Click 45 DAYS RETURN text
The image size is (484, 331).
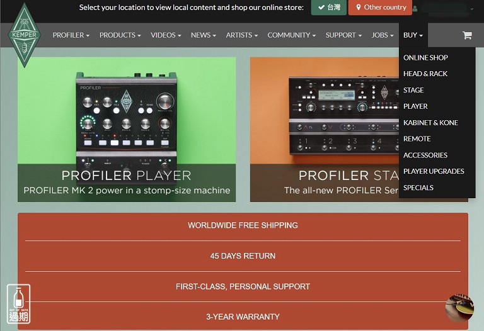(x=243, y=255)
